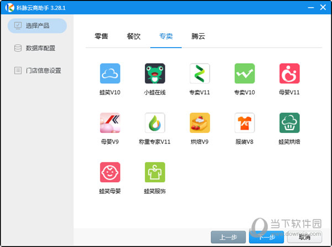The height and width of the screenshot is (247, 332).
Task: Switch to the 零售 tab
Action: coord(101,36)
